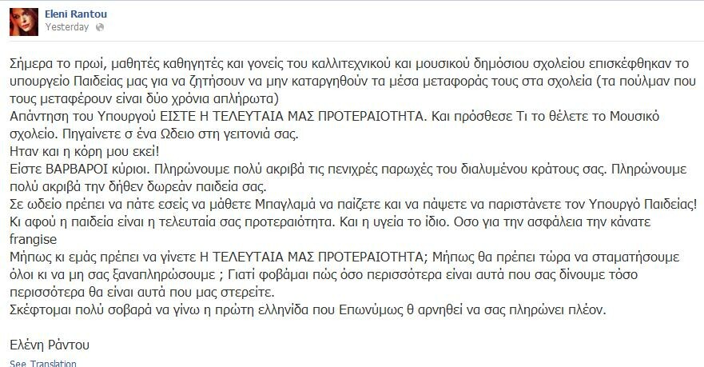Click the opening words Σήμερα το πρωί
This screenshot has height=367, width=704.
(x=57, y=63)
